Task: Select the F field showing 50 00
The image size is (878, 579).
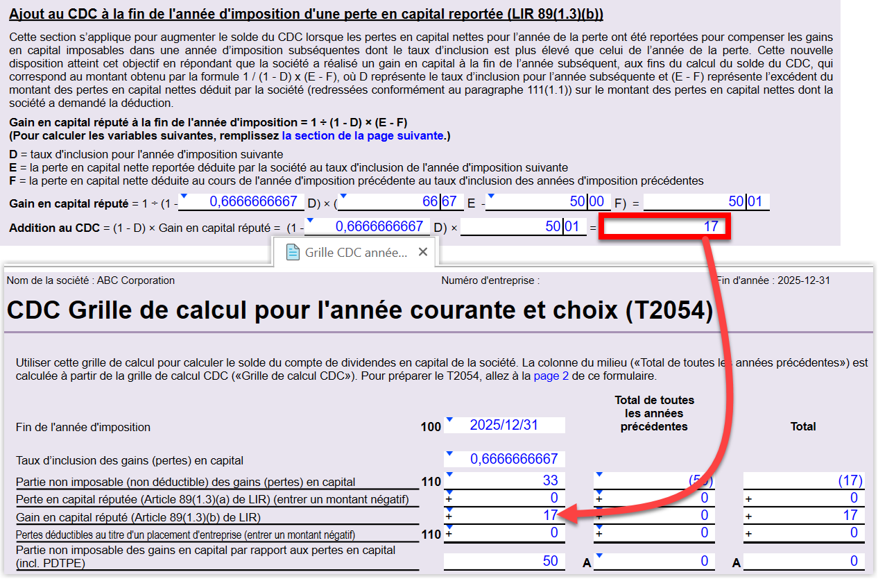Action: 547,202
